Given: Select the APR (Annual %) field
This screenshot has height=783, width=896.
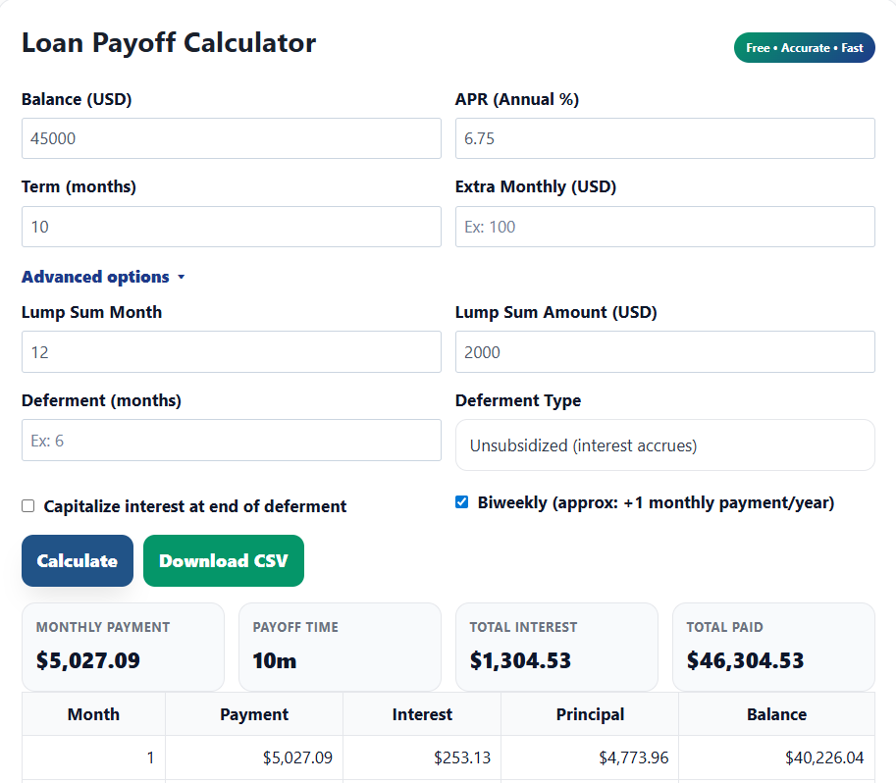Looking at the screenshot, I should 664,138.
